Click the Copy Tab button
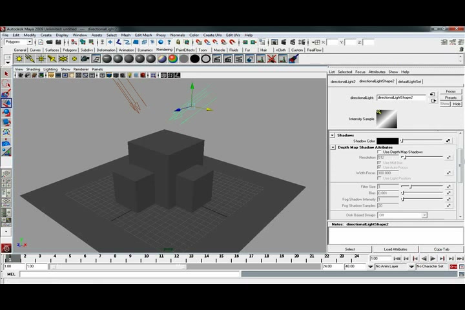Image resolution: width=465 pixels, height=310 pixels. 441,249
